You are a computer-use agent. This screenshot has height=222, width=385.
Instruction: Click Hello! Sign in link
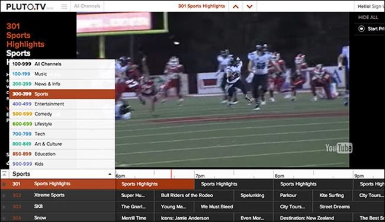click(371, 7)
